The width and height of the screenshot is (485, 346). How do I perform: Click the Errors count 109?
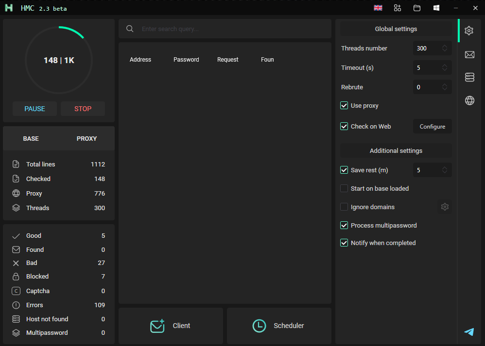[100, 305]
